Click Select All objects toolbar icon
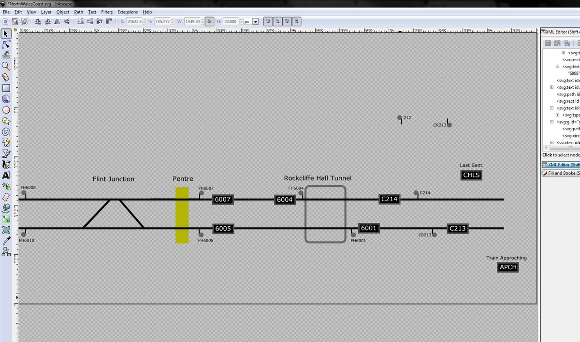580x342 pixels. 5,21
